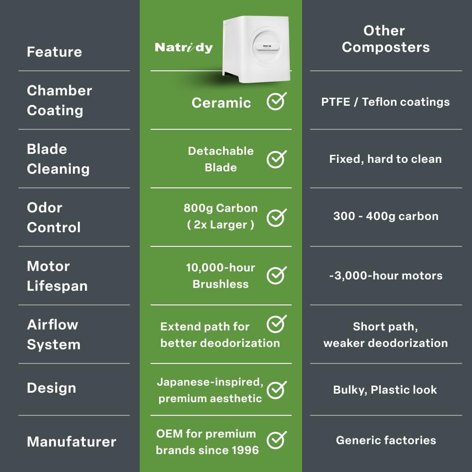The width and height of the screenshot is (472, 472).
Task: Click the Odor Control row label
Action: tap(53, 217)
